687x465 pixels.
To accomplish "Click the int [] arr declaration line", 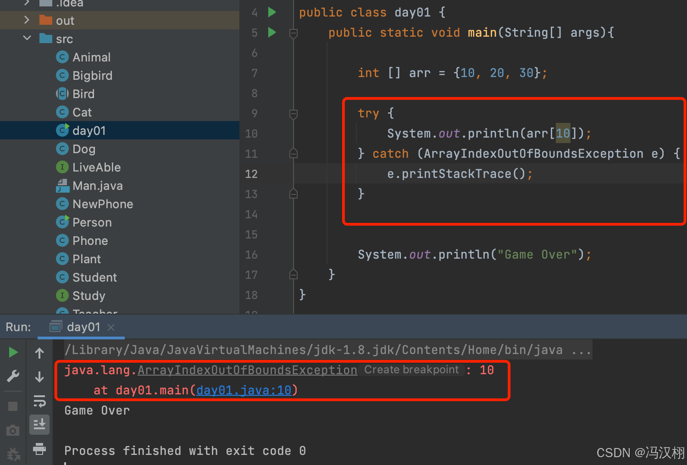I will tap(452, 73).
